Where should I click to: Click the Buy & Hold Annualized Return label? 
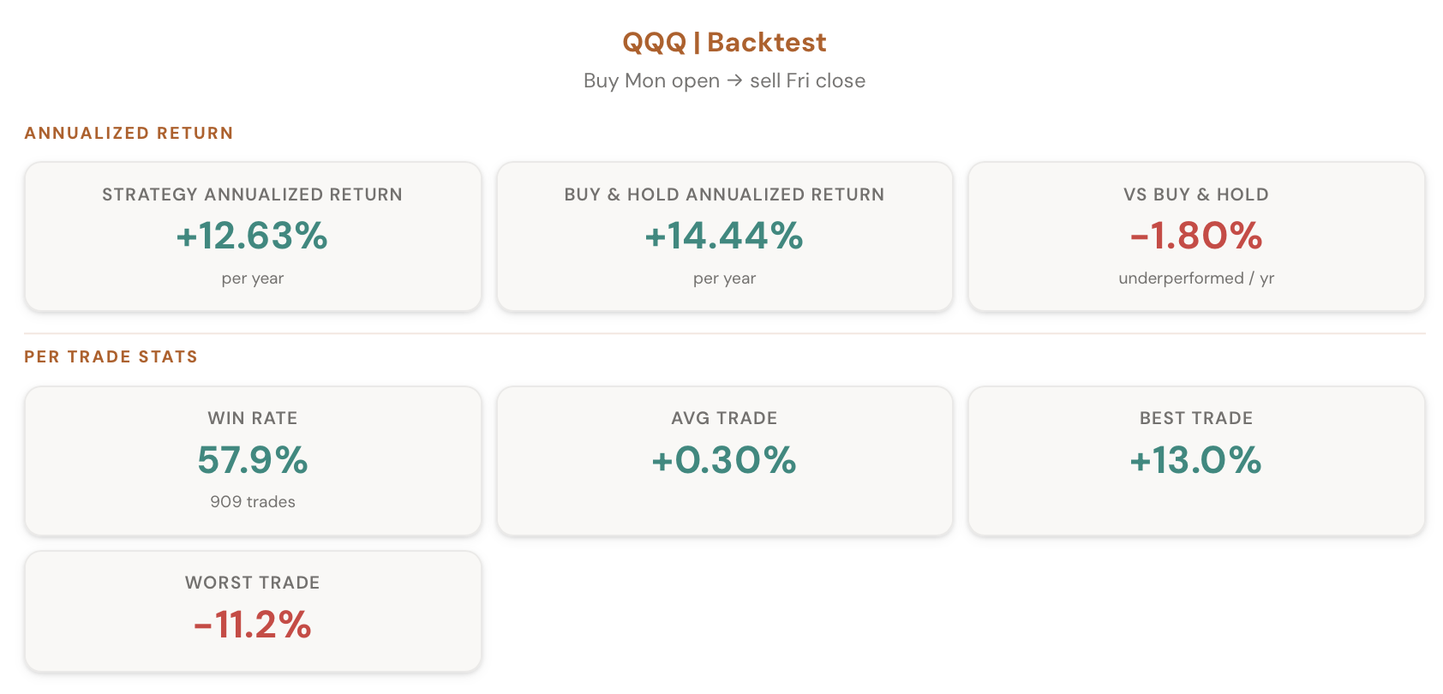724,194
